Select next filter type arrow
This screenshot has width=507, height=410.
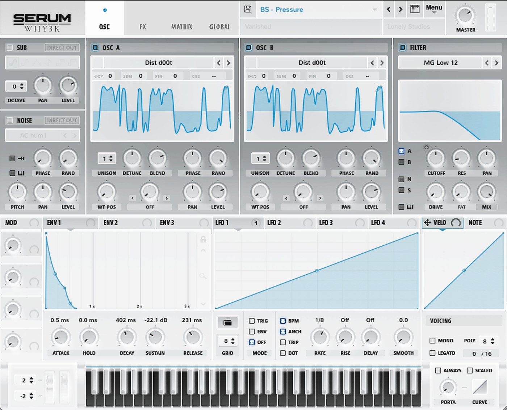496,63
